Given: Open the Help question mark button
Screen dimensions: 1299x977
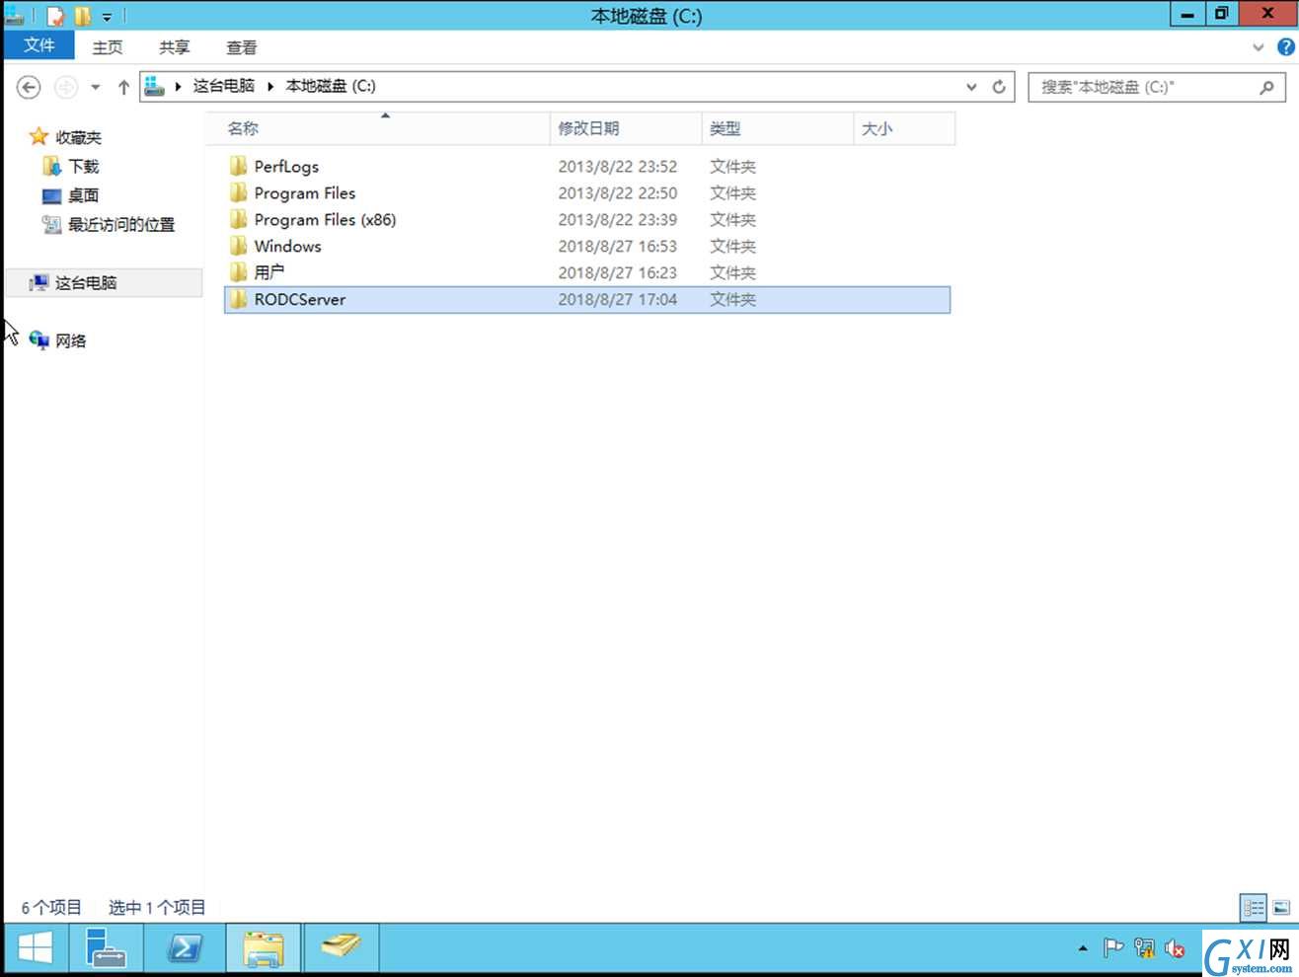Looking at the screenshot, I should [x=1285, y=46].
